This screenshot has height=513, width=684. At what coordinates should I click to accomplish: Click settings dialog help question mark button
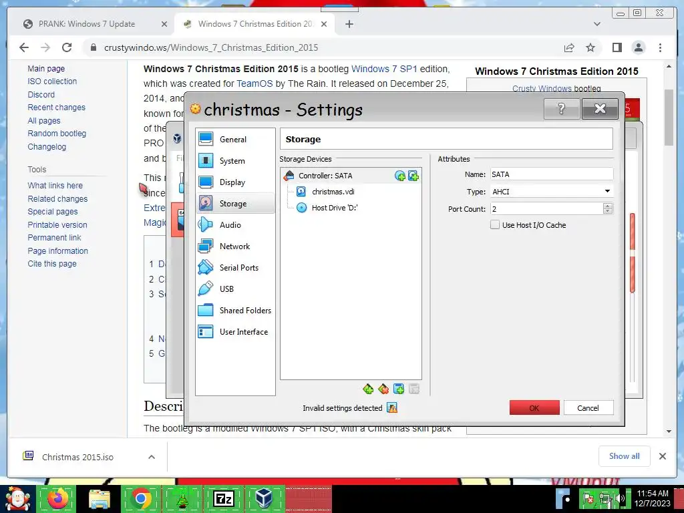coord(561,109)
